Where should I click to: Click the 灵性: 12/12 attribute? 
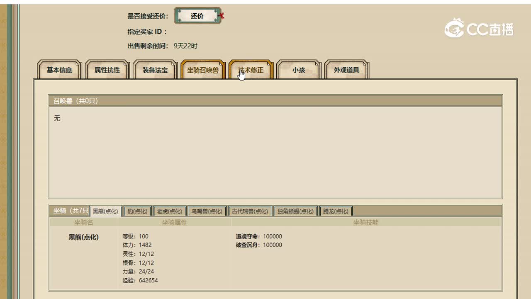tap(138, 254)
